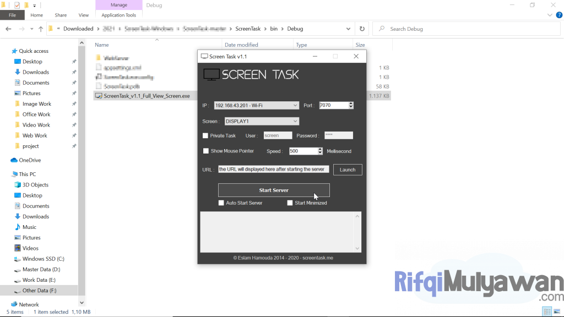
Task: Enable the Private Task checkbox
Action: tap(205, 135)
